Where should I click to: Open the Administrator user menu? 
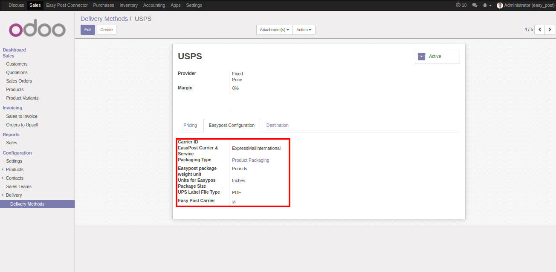525,6
